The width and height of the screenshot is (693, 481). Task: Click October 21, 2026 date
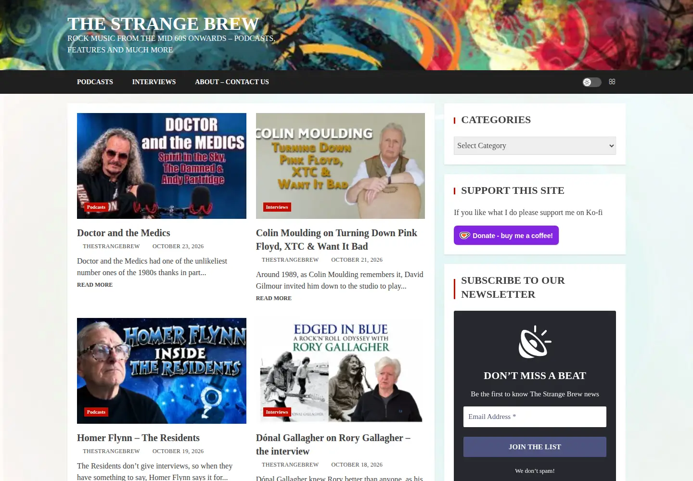[357, 260]
